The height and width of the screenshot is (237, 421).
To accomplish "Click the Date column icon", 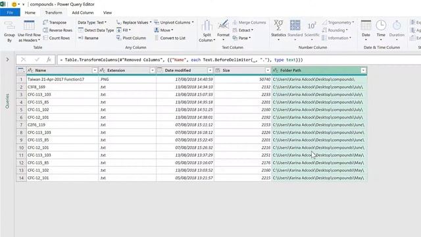I will 366,26.
